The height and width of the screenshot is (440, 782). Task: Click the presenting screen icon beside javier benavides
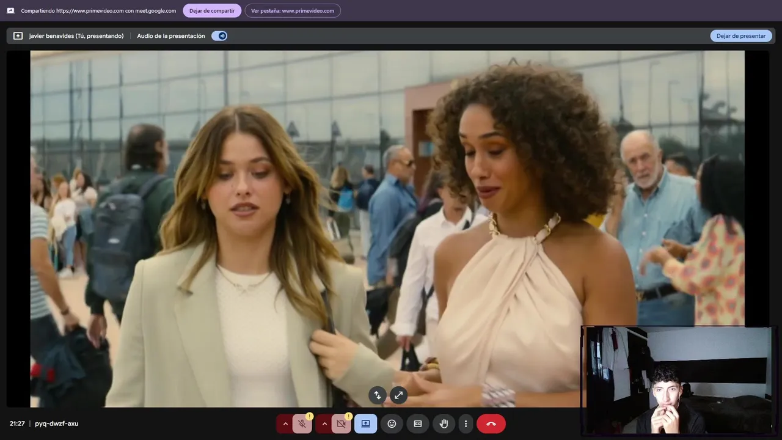click(x=18, y=36)
